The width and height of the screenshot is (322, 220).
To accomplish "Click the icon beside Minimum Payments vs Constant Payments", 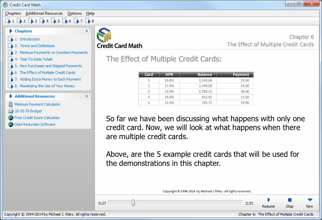I will (11, 52).
